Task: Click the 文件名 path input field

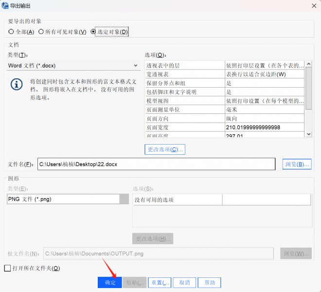Action: click(157, 164)
